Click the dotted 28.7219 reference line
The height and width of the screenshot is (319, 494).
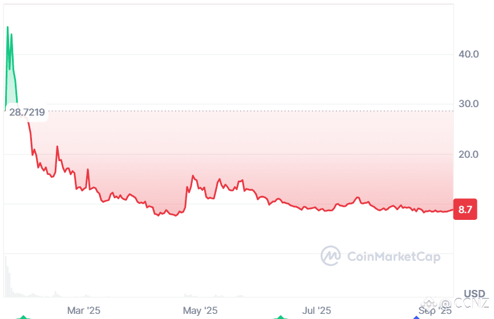pyautogui.click(x=251, y=111)
